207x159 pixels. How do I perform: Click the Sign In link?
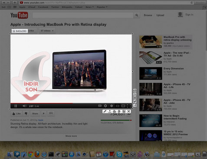point(189,15)
